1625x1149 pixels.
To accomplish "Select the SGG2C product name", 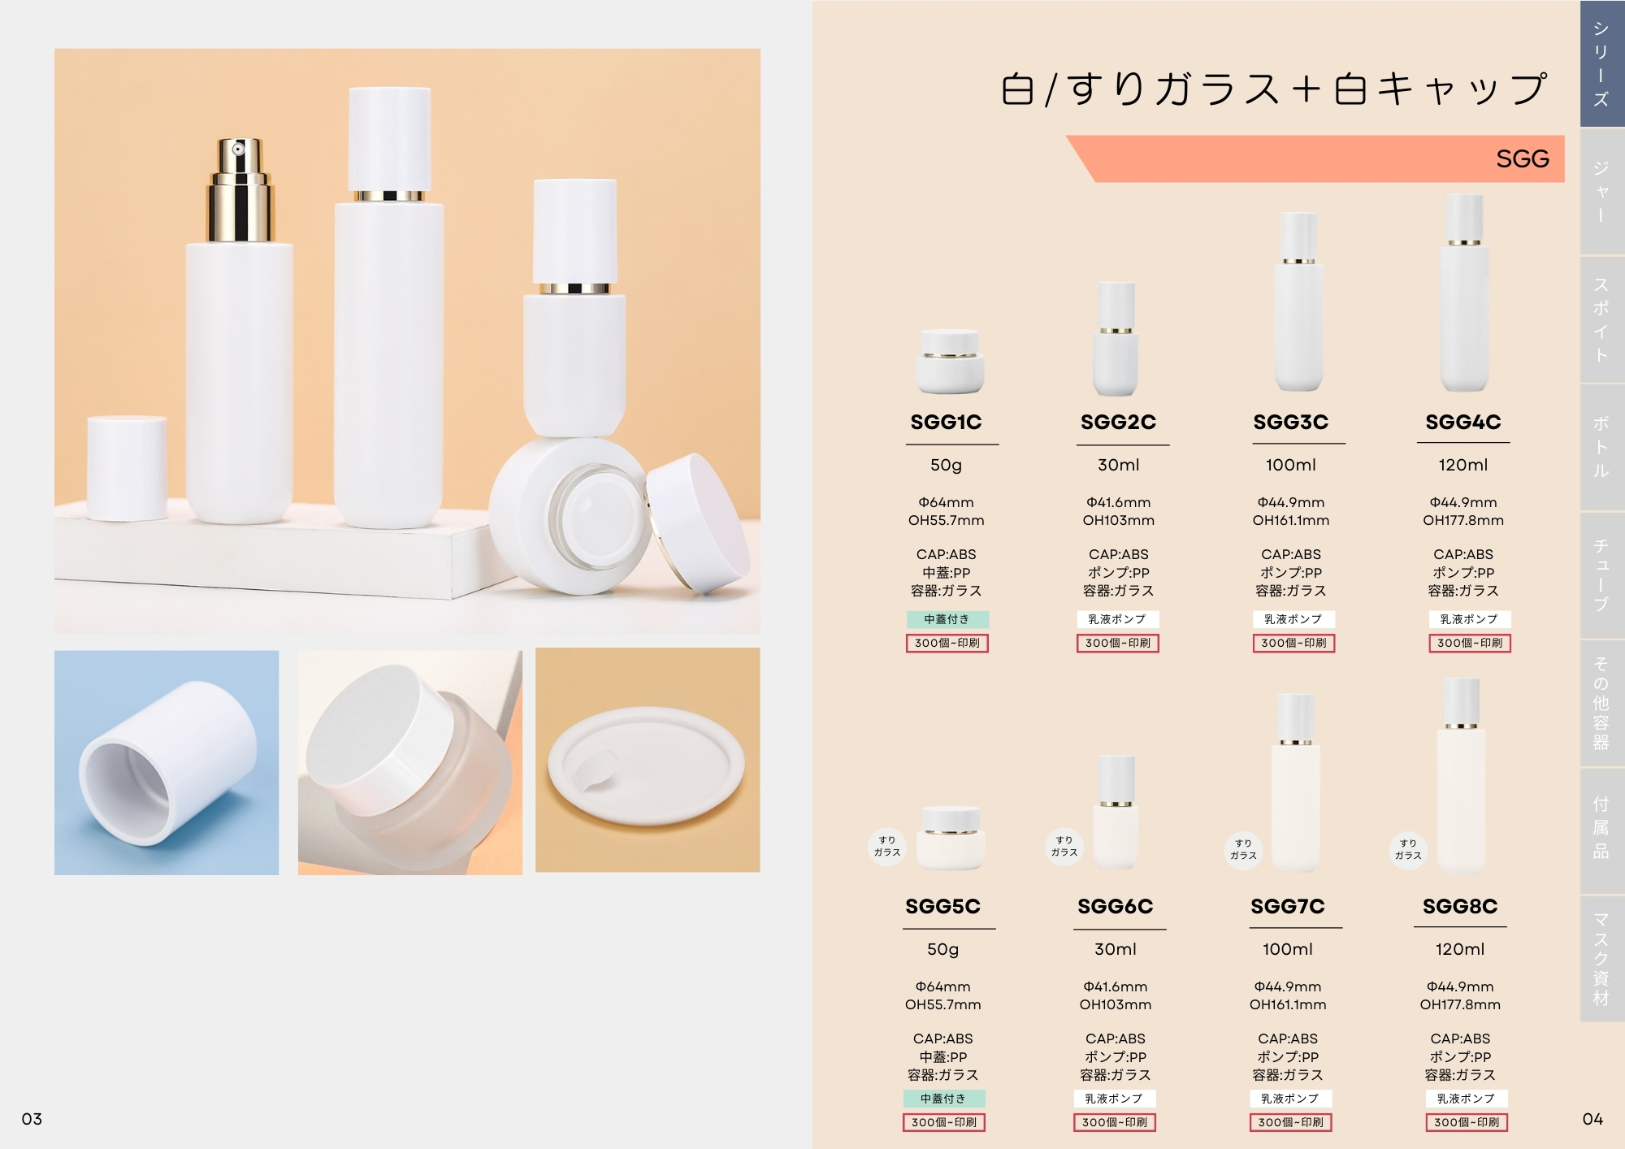I will pos(1118,422).
